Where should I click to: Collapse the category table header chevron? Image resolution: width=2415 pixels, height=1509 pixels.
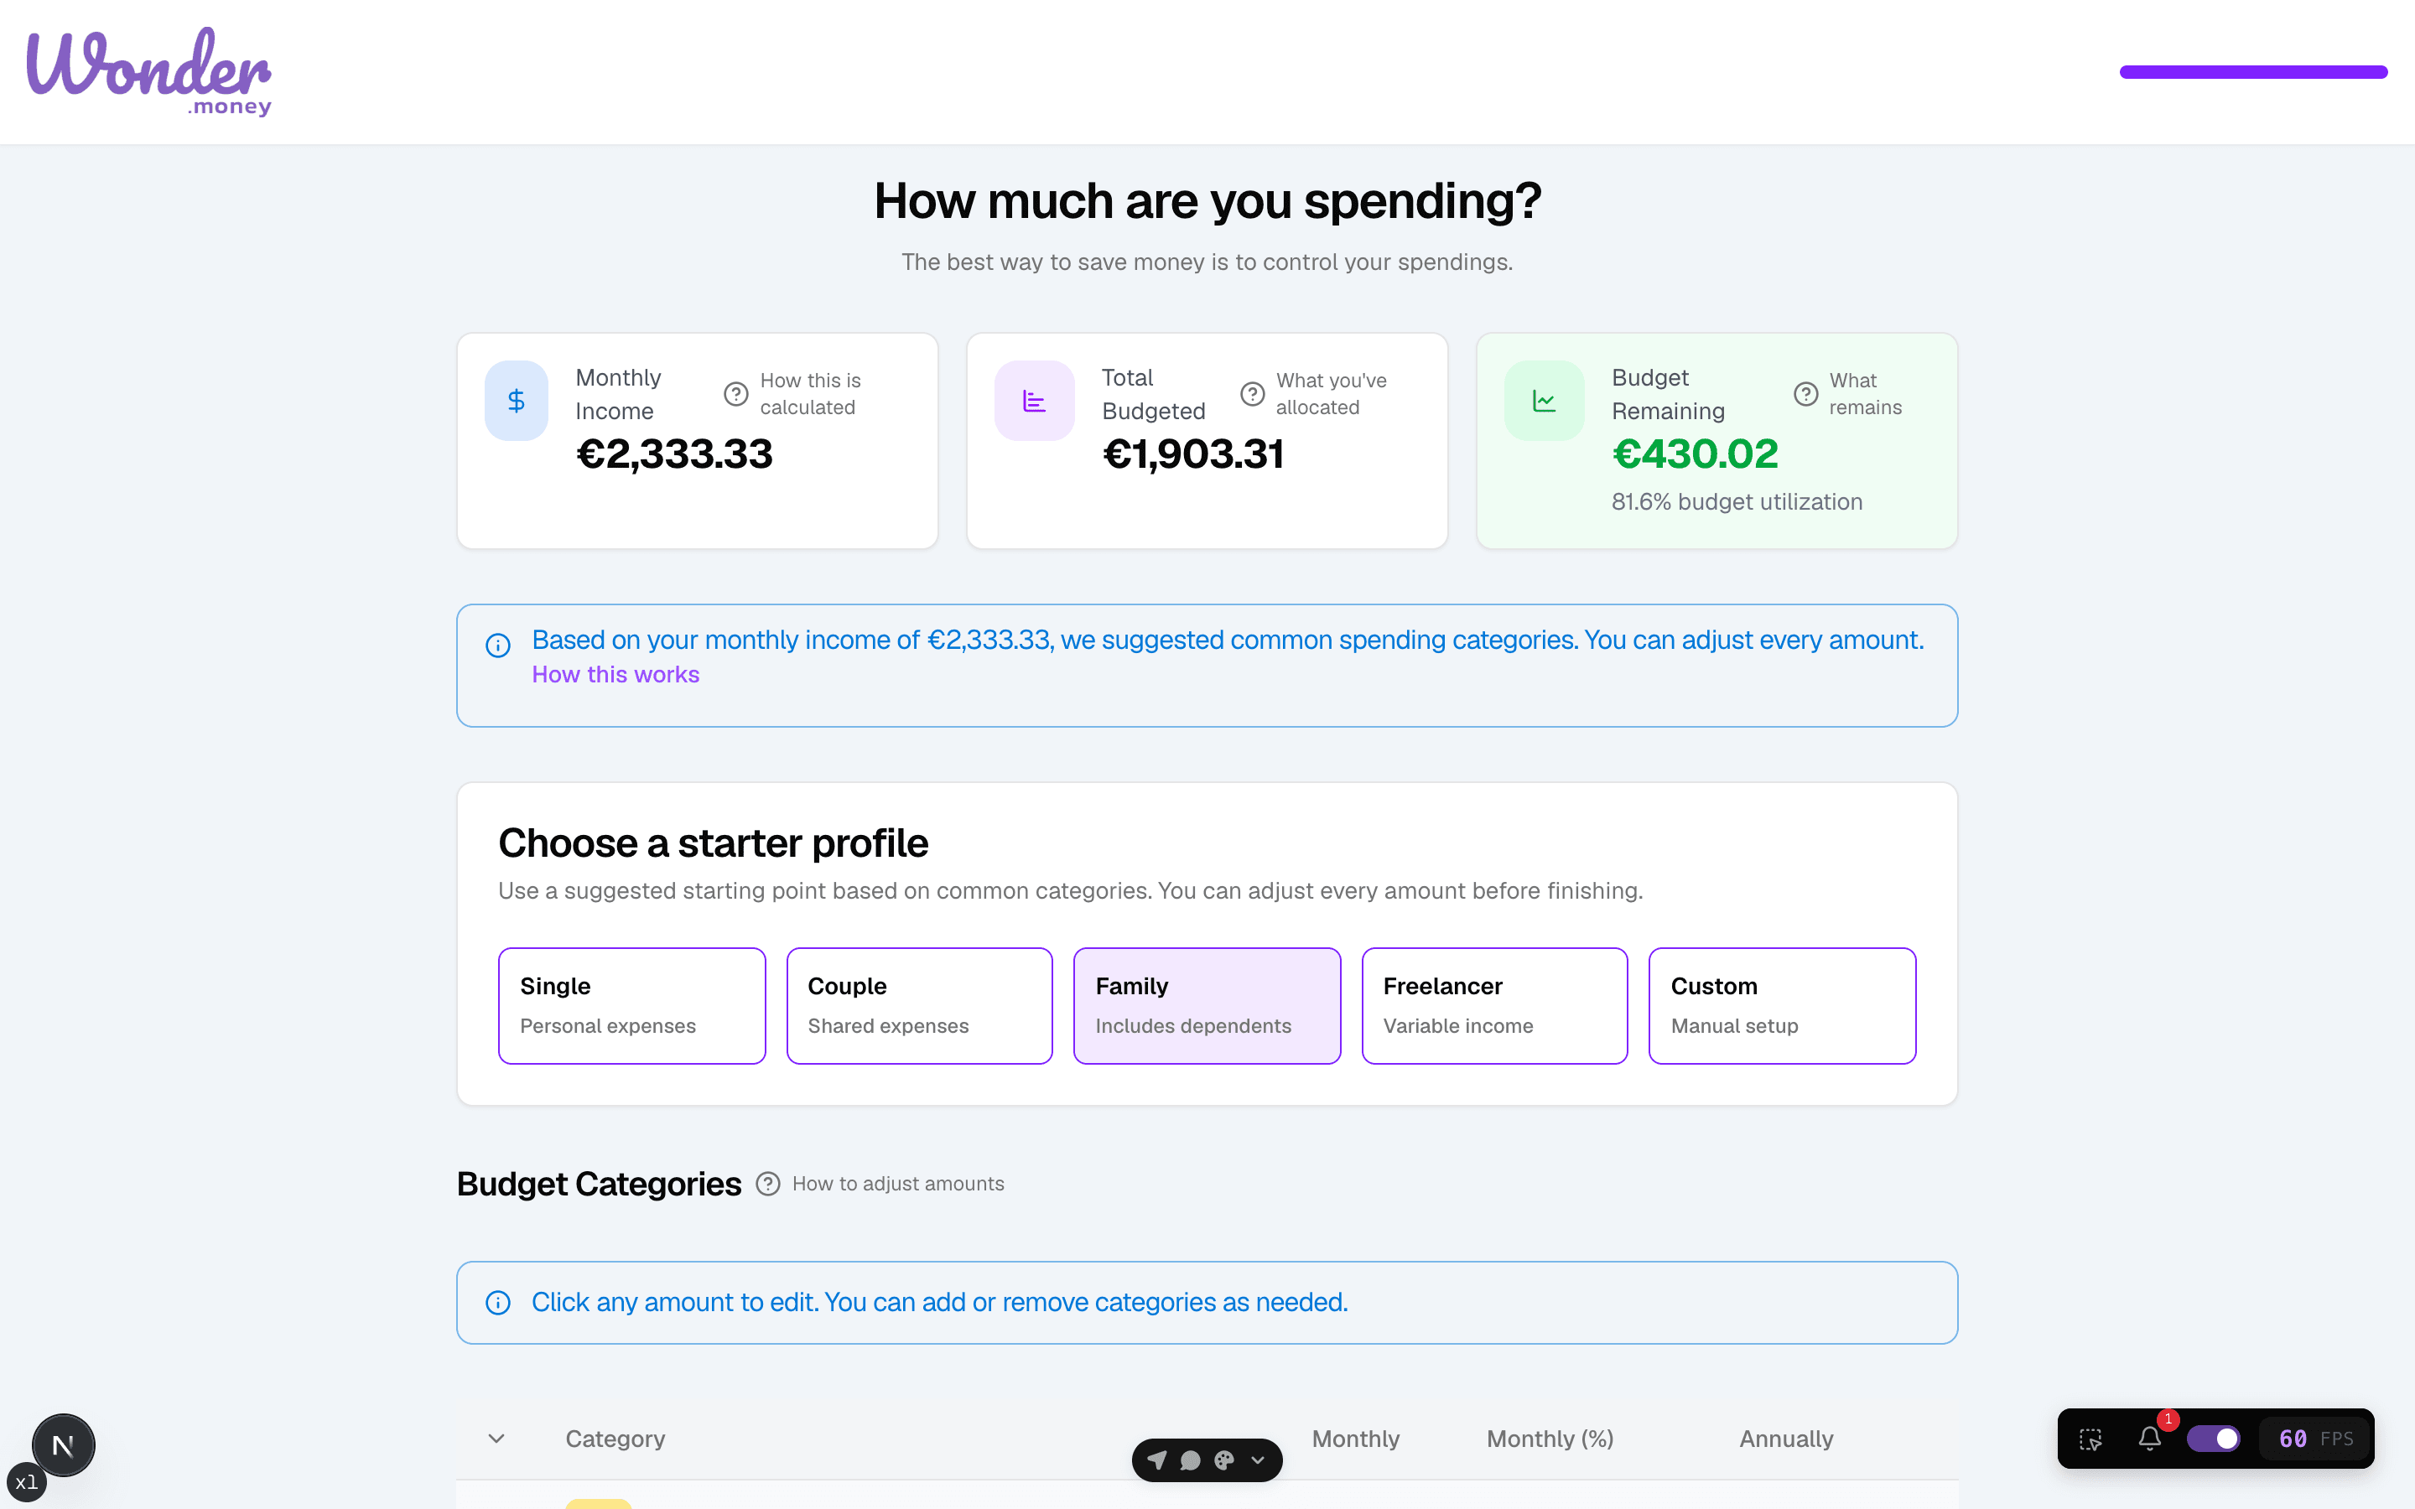pos(496,1438)
